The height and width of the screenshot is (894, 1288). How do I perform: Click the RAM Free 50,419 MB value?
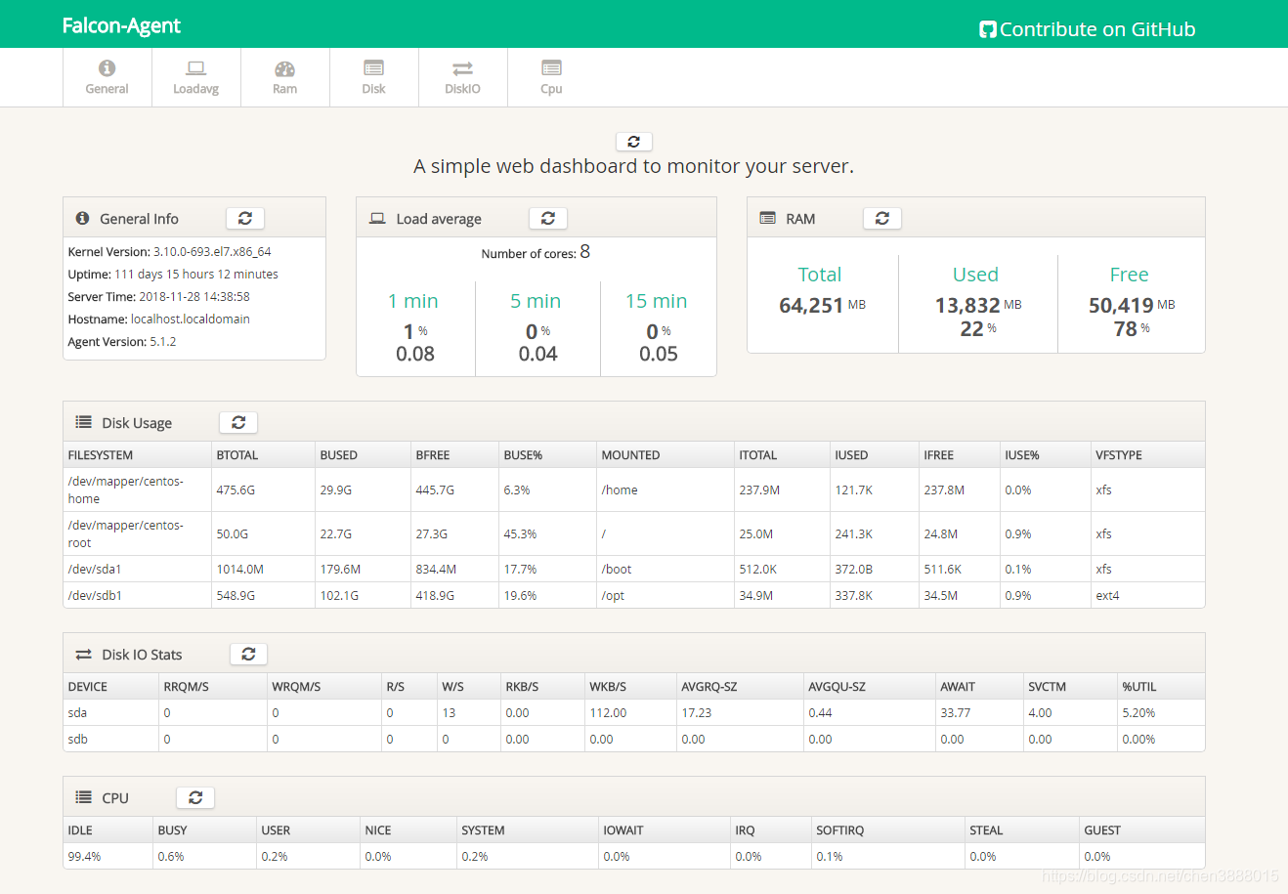(1132, 305)
